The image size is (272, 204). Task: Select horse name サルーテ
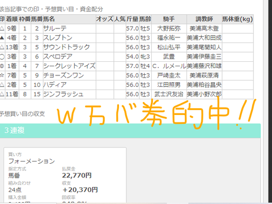point(55,28)
